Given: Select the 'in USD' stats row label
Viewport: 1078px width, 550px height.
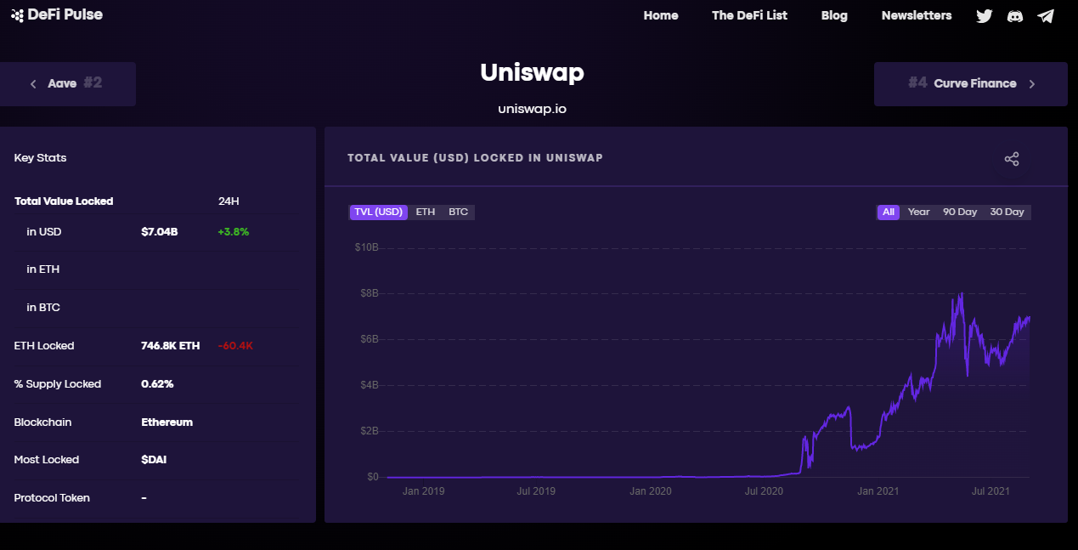Looking at the screenshot, I should pyautogui.click(x=44, y=231).
